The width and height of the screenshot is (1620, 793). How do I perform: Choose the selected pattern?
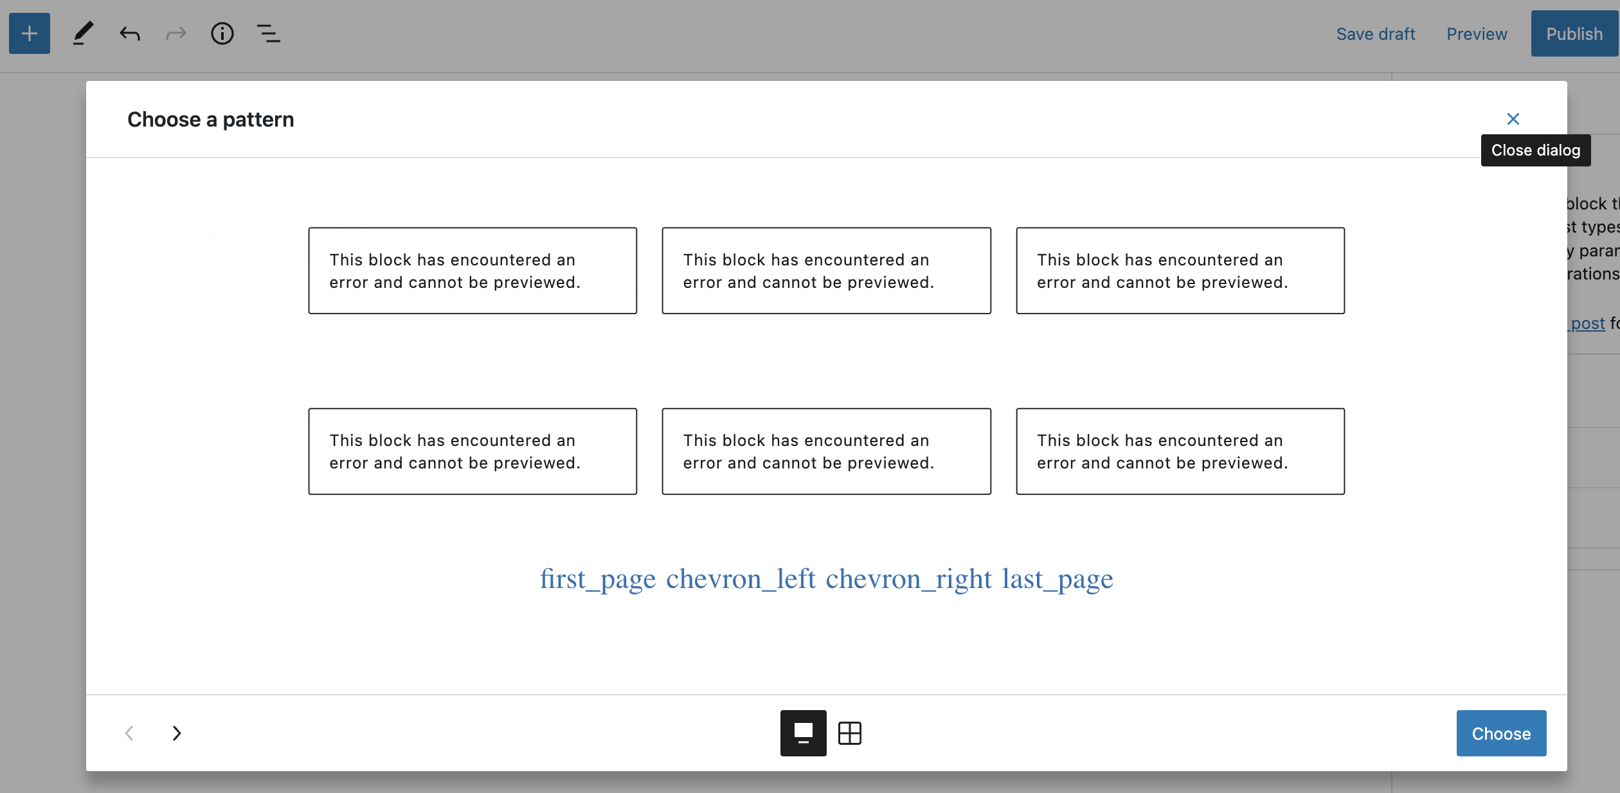(1501, 733)
